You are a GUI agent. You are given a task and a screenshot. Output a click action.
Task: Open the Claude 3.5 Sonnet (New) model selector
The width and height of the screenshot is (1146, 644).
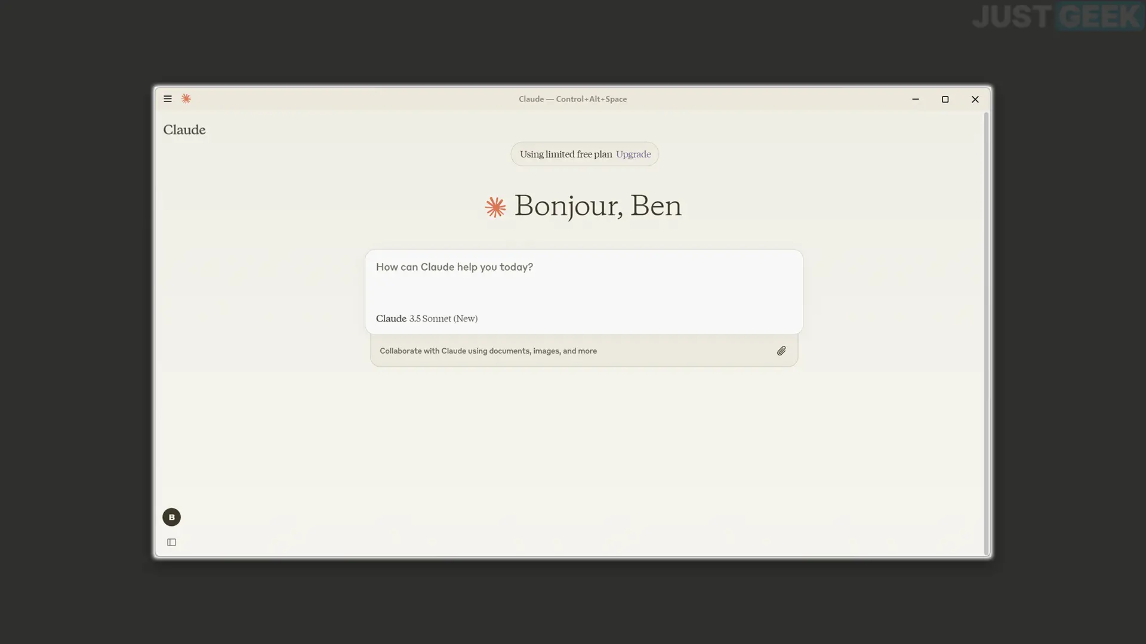pyautogui.click(x=427, y=318)
